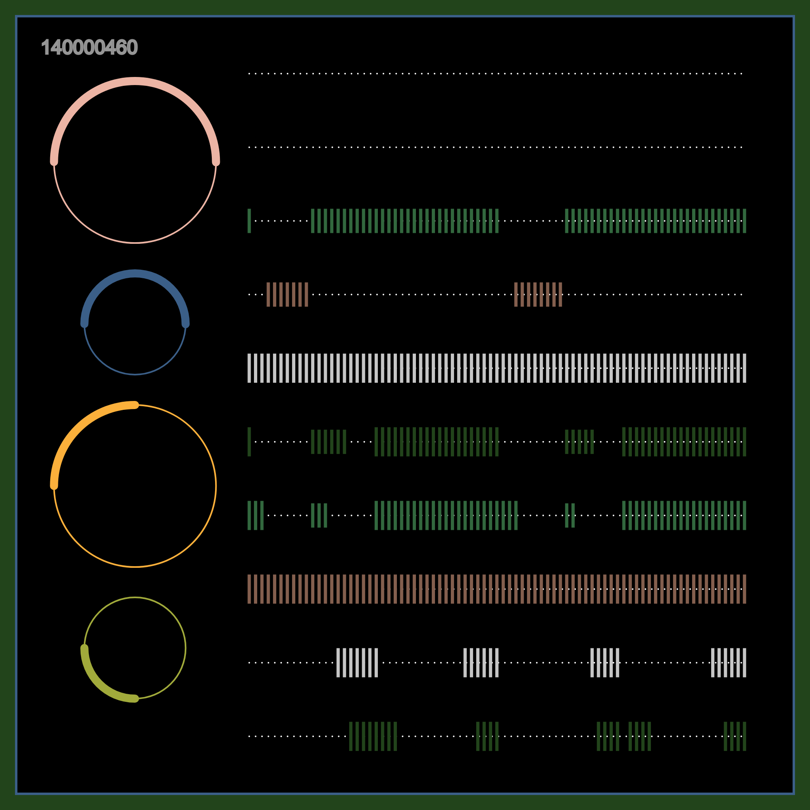Screen dimensions: 810x810
Task: Click the first dark green cluster in the bottom row
Action: pyautogui.click(x=373, y=736)
